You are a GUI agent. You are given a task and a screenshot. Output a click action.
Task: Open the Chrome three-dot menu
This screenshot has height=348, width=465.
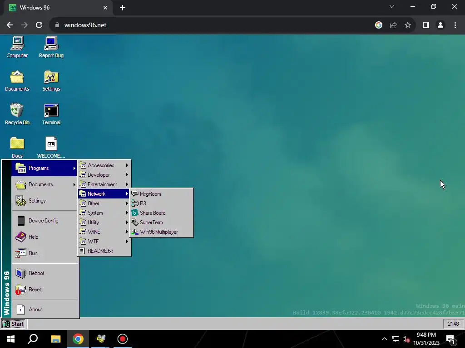point(455,25)
